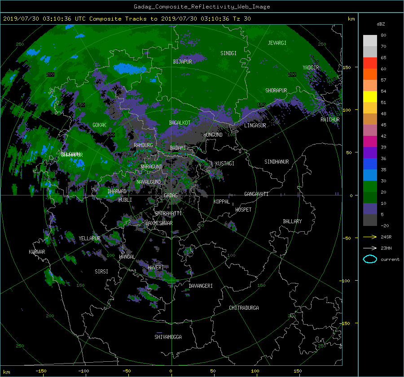Viewport: 404px width, 377px height.
Task: Click the LINGASUR city label
Action: 255,126
